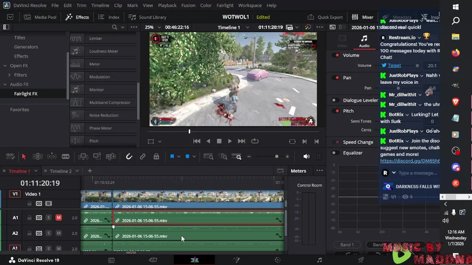The width and height of the screenshot is (472, 265).
Task: Click the speaker volume icon in the toolbar
Action: pos(306,156)
